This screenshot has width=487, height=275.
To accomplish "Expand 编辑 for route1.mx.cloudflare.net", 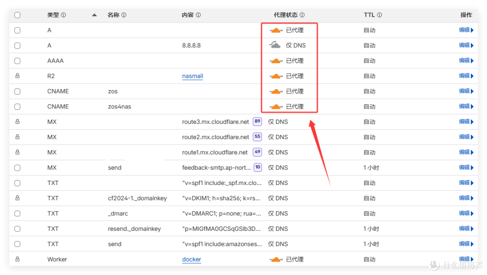I will click(466, 152).
